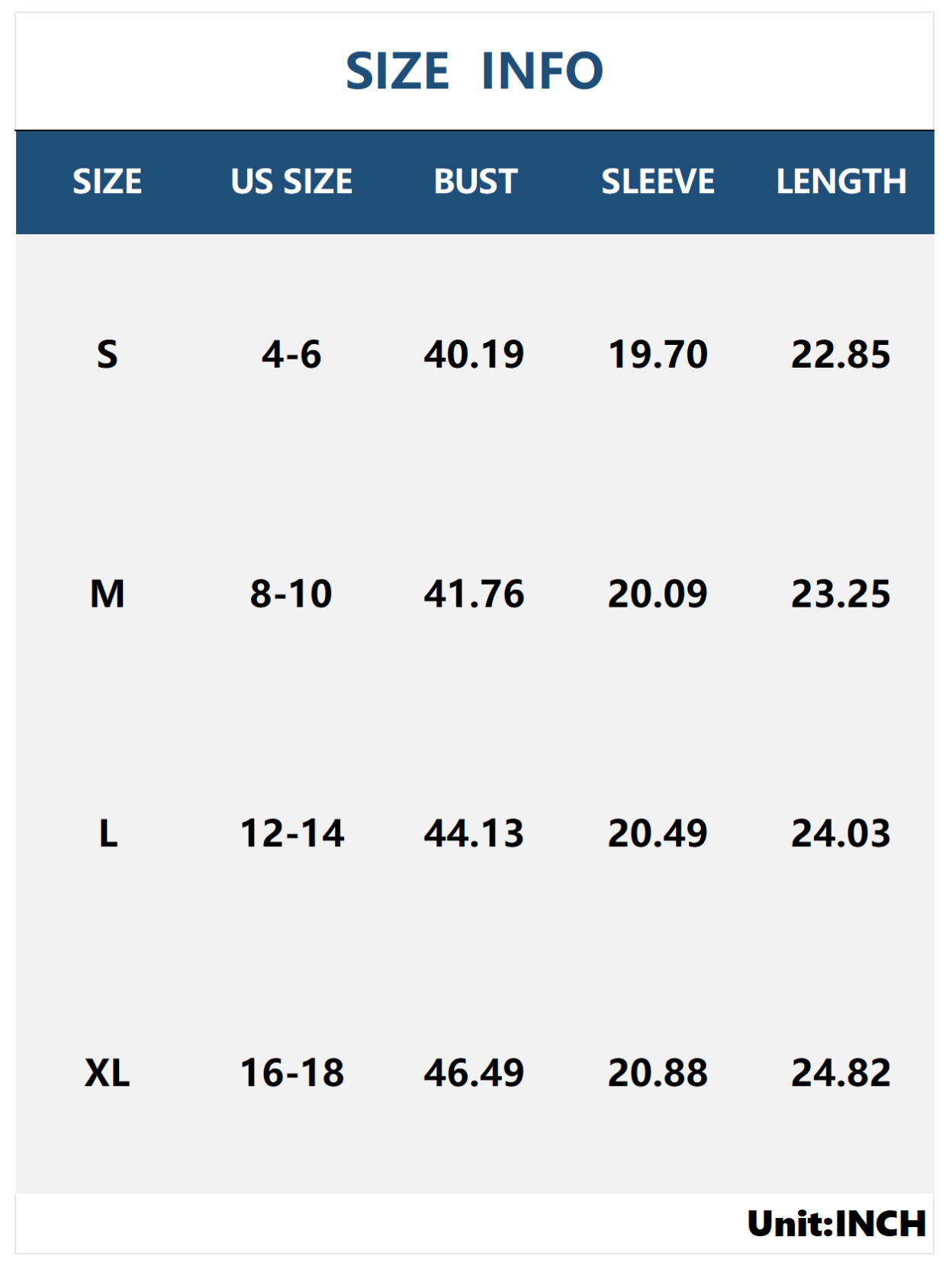
Task: Click the LENGTH column header
Action: (x=841, y=182)
